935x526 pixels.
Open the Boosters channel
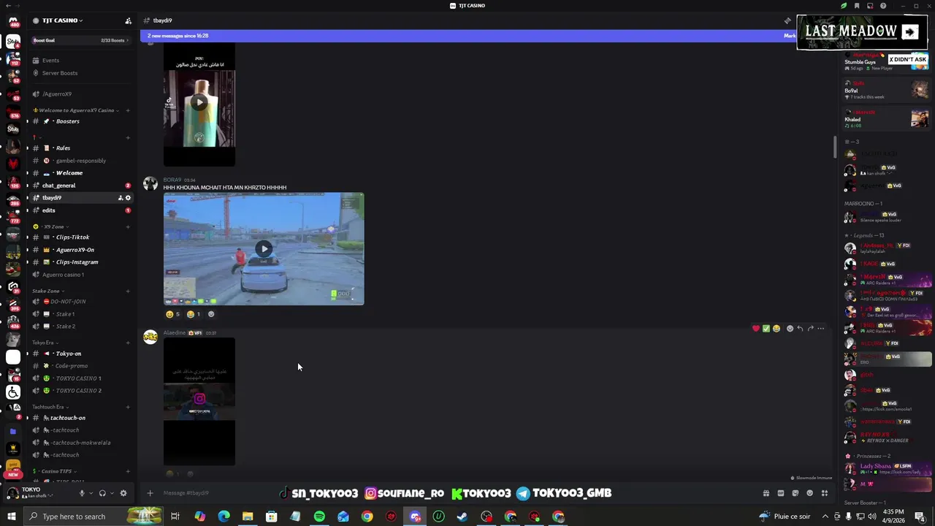(x=82, y=121)
